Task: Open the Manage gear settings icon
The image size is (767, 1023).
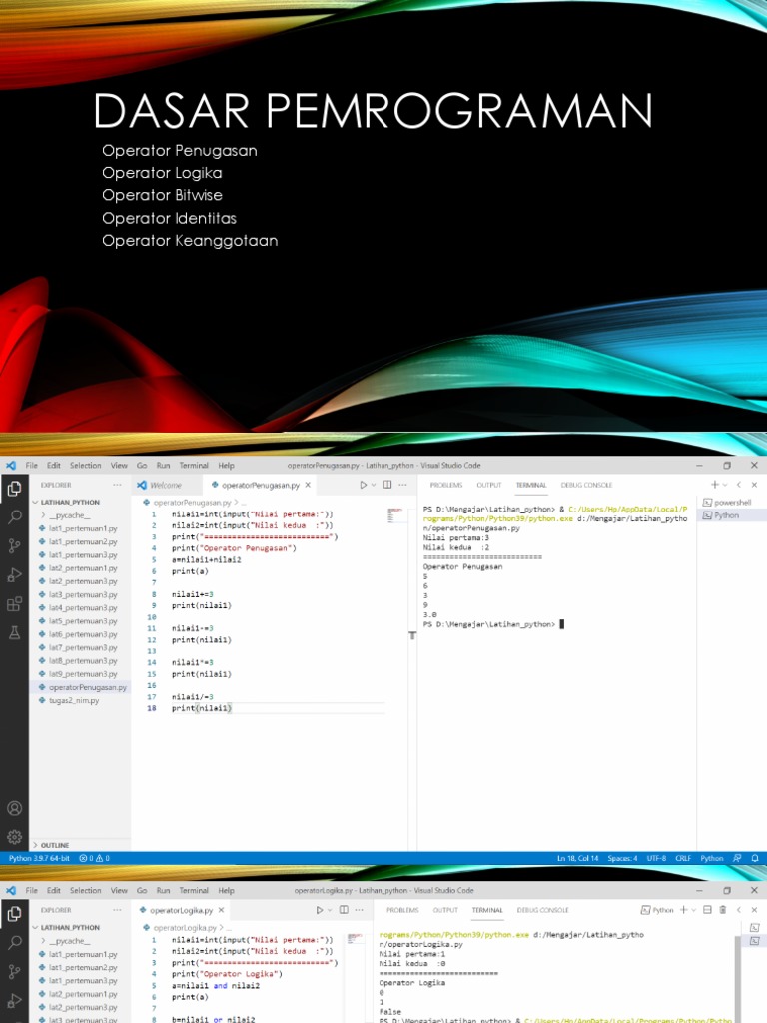Action: [14, 836]
